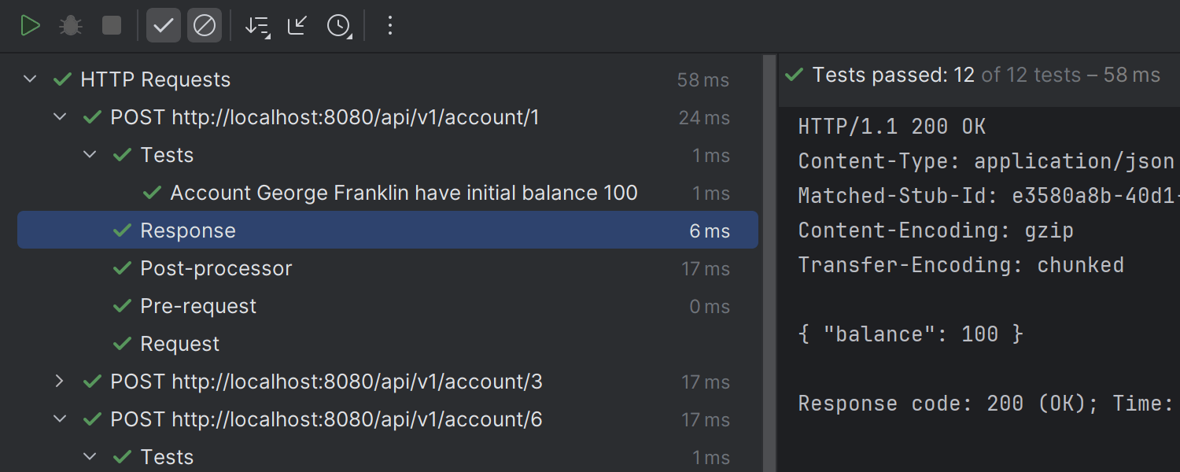Click the test tree vertical scrollbar
The height and width of the screenshot is (472, 1180).
(769, 260)
